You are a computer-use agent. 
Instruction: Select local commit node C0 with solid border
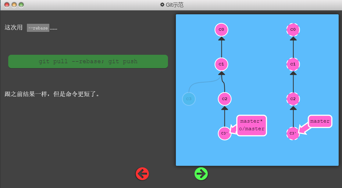pyautogui.click(x=221, y=30)
